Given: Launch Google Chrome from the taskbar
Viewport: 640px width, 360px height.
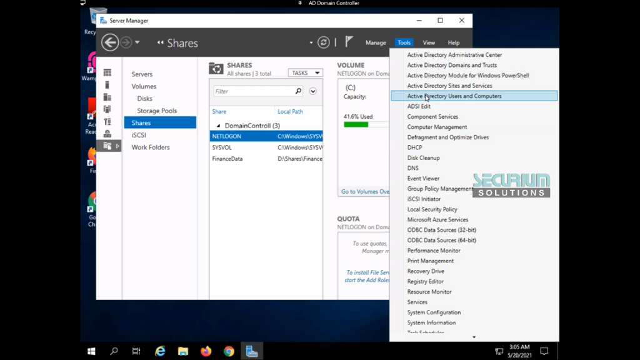Looking at the screenshot, I should click(229, 351).
